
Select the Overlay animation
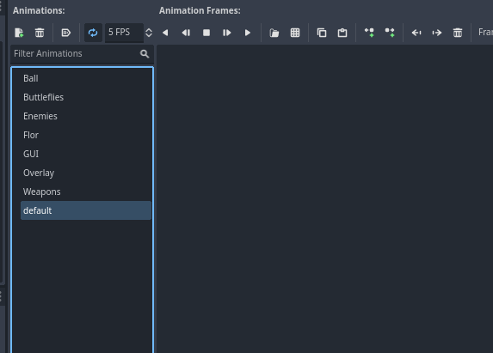click(x=86, y=173)
